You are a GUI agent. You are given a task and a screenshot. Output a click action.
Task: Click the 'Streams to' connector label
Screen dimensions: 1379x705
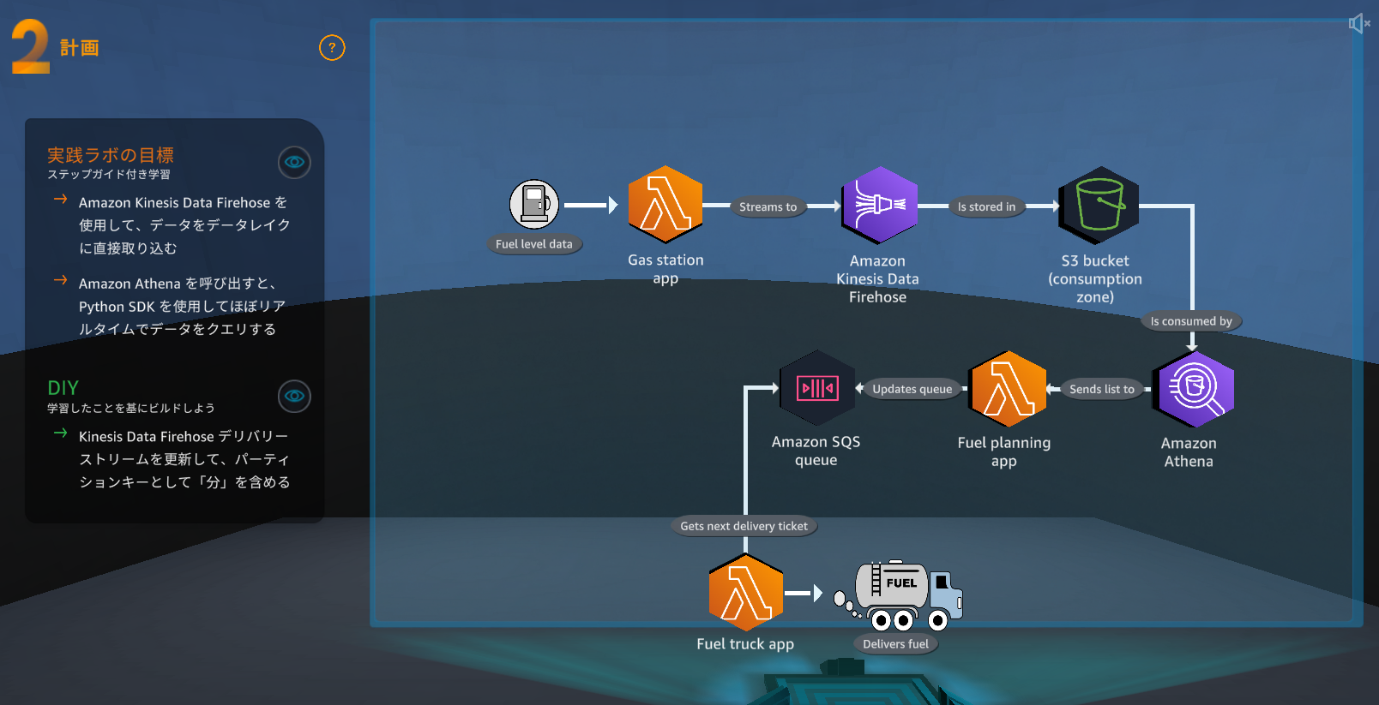pos(768,206)
